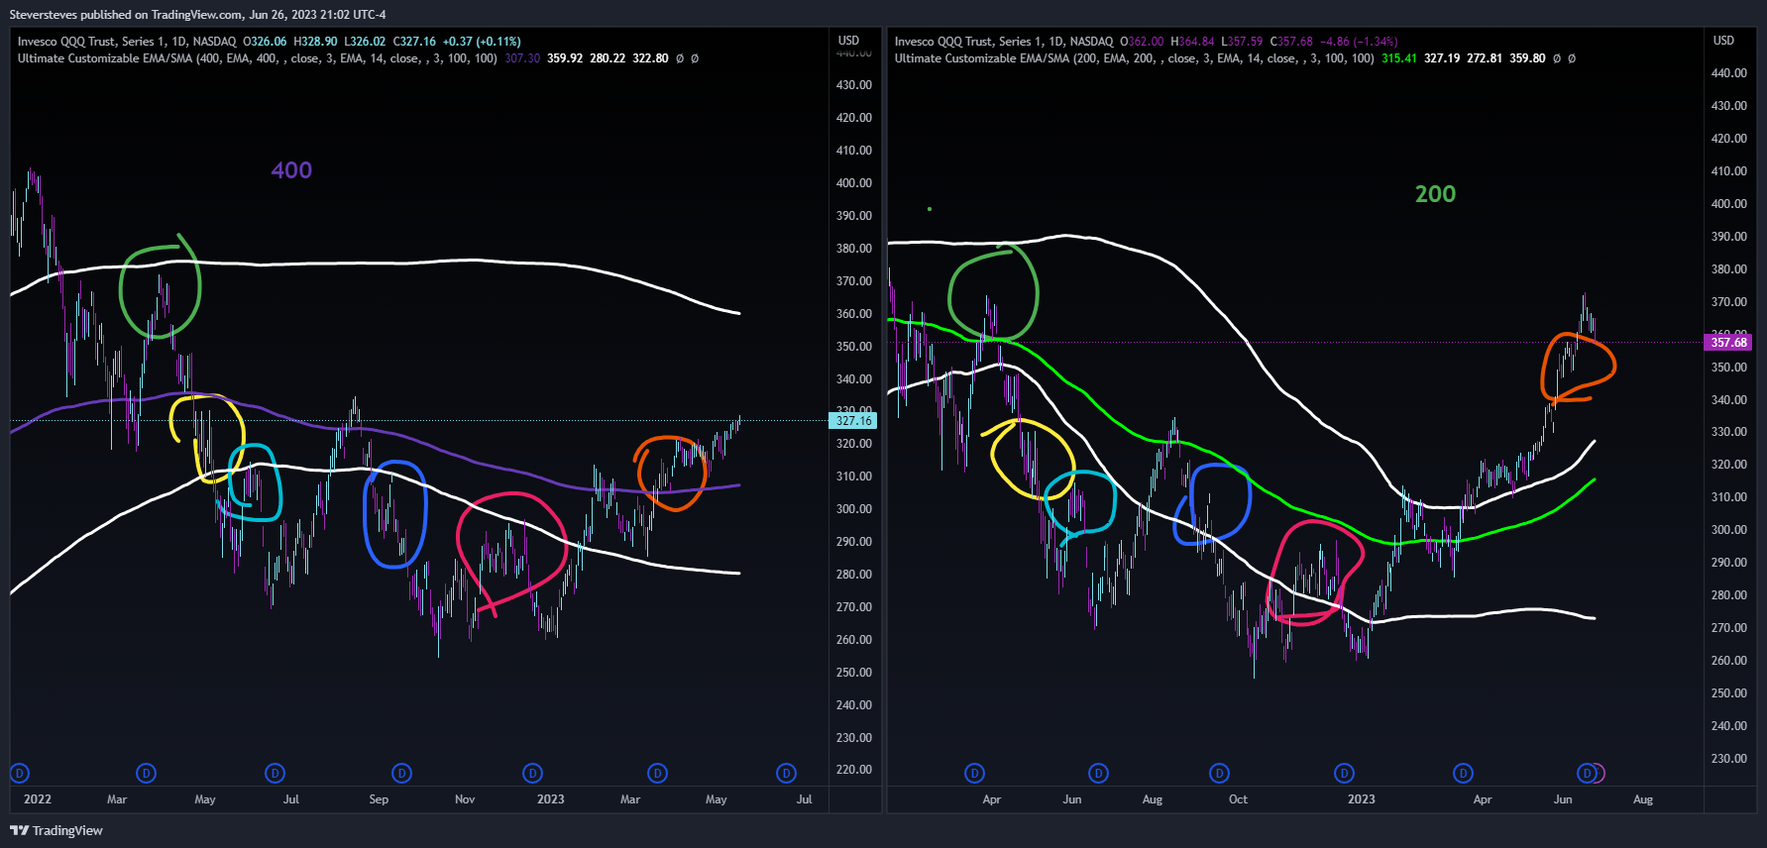This screenshot has width=1767, height=848.
Task: Click the 220.00 label on left price scale
Action: [x=853, y=770]
